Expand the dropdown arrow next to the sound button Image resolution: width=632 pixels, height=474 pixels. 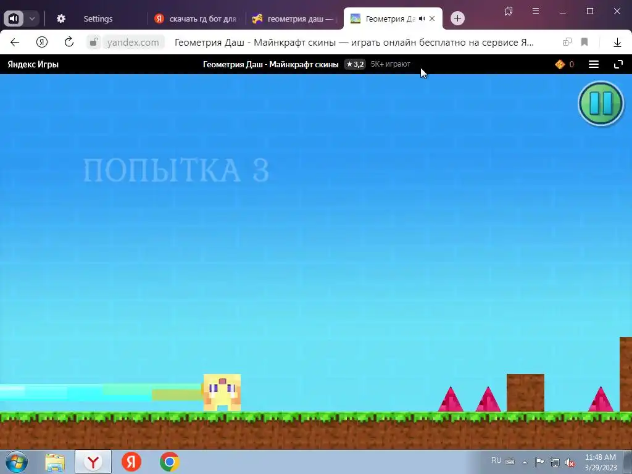point(32,19)
